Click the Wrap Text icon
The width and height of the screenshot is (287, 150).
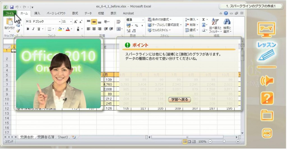118,22
